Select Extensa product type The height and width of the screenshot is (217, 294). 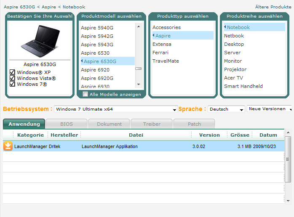[162, 44]
